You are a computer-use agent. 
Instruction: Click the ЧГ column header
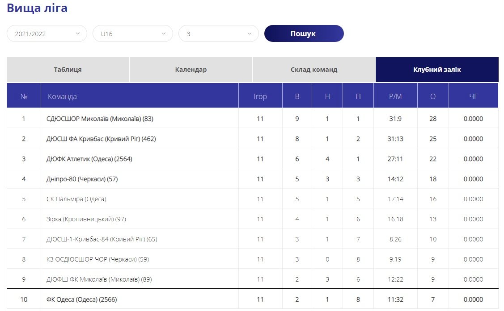point(473,96)
